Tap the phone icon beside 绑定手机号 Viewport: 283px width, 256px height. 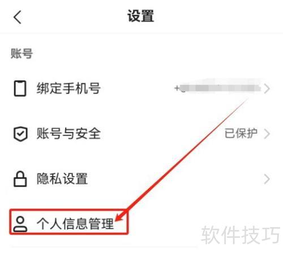(x=20, y=88)
